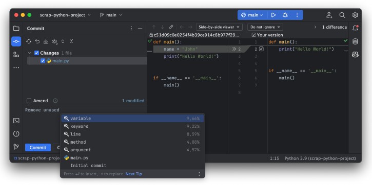The image size is (372, 185).
Task: Open the eye view options icon
Action: tap(54, 41)
